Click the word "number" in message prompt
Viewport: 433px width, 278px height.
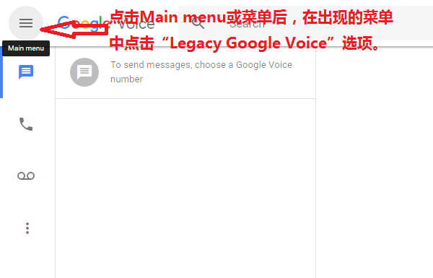click(x=127, y=79)
